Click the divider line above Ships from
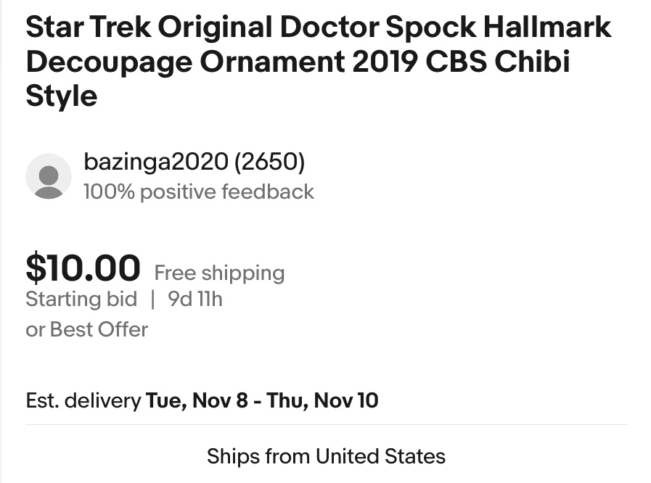651x483 pixels. (326, 425)
